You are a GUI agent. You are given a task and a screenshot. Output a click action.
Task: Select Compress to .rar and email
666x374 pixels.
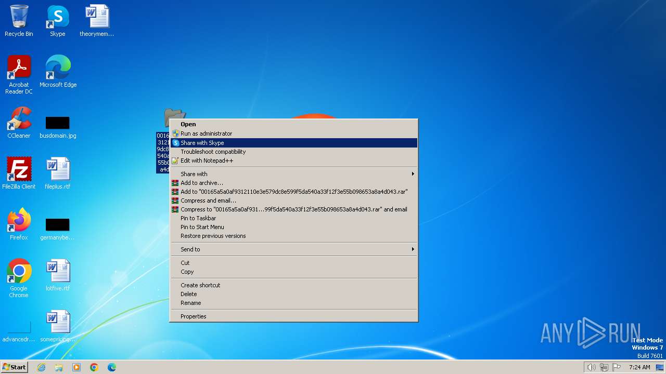click(294, 209)
